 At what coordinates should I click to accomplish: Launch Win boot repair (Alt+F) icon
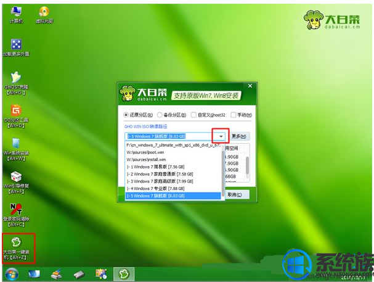pyautogui.click(x=16, y=182)
